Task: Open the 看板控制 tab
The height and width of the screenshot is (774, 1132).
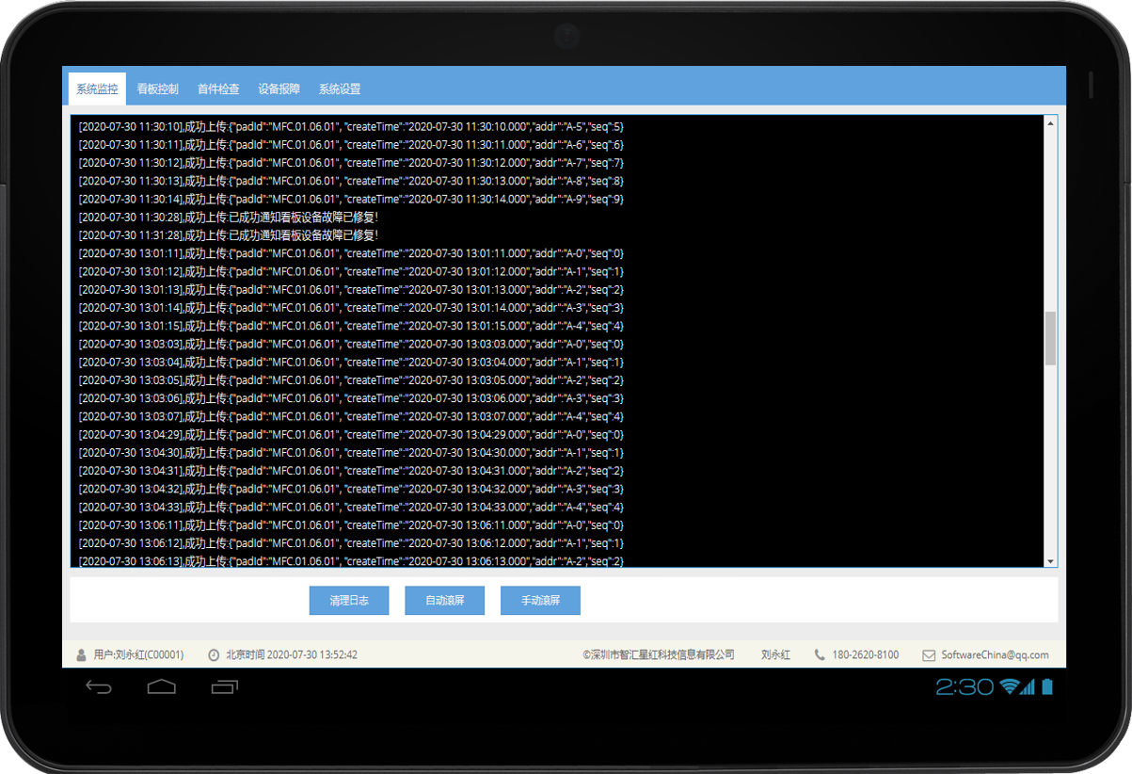Action: coord(157,89)
